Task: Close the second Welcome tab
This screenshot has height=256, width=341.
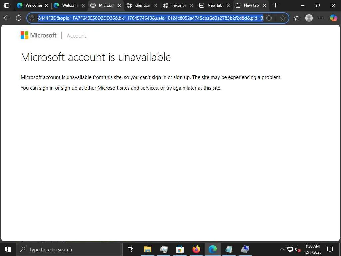Action: (x=83, y=6)
